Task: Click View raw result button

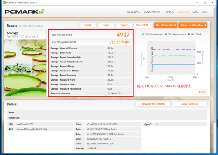Action: [x=190, y=104]
